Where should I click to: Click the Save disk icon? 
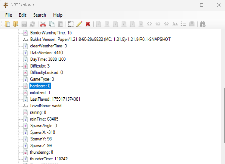24,24
